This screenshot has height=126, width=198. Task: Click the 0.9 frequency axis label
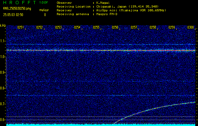click(3, 72)
